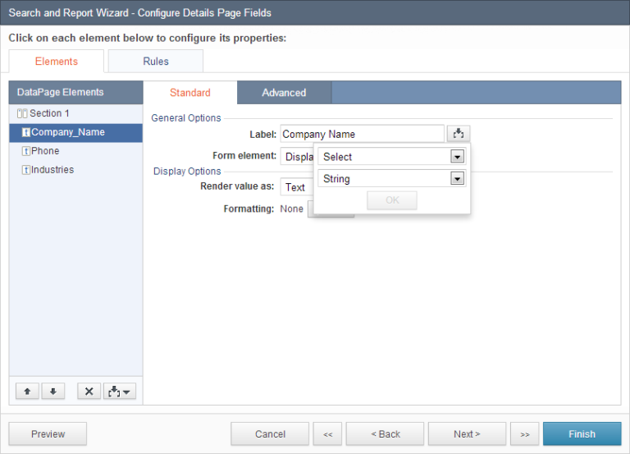Select the Company_Name element
Viewport: 630px width, 454px height.
point(76,132)
